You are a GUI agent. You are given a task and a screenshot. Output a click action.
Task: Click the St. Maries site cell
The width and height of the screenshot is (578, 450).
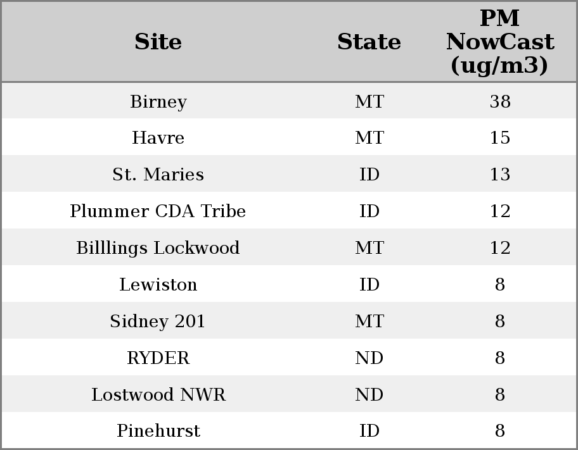point(158,175)
